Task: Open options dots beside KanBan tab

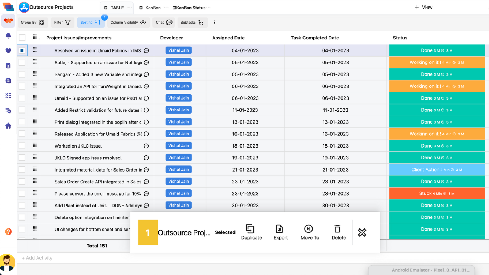Action: (x=166, y=8)
